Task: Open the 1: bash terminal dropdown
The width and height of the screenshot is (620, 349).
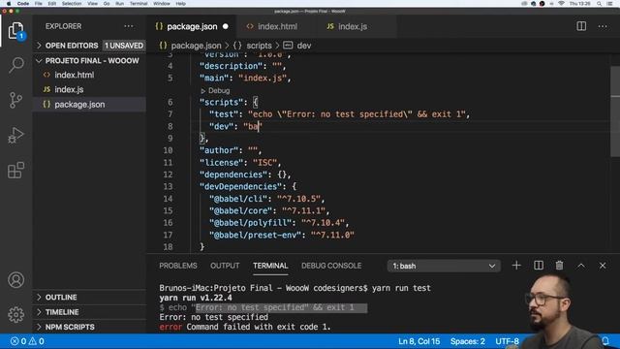Action: (x=444, y=266)
